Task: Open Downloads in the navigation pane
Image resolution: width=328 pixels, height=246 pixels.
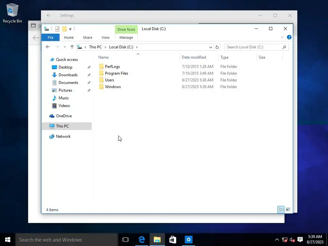Action: pos(68,75)
